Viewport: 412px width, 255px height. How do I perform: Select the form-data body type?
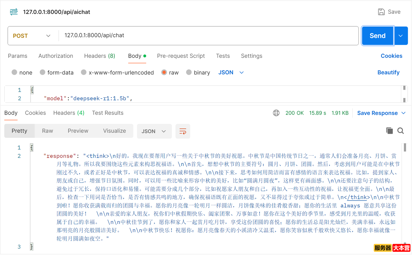tap(57, 72)
